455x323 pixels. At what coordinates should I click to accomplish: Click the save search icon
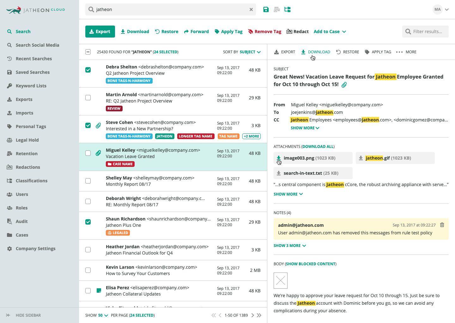[x=266, y=9]
